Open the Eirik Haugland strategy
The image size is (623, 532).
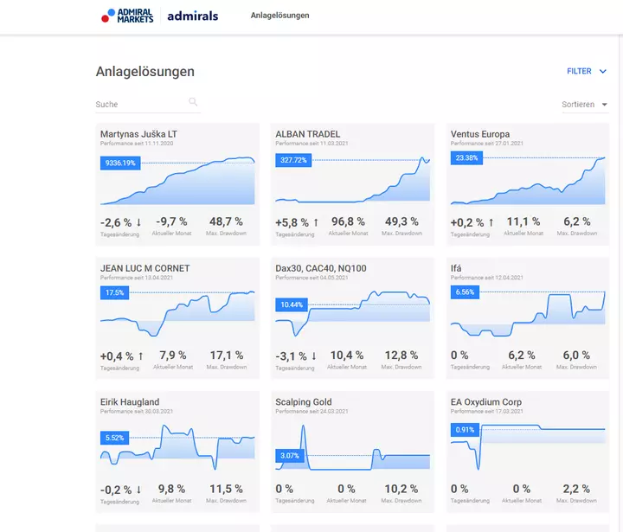(x=130, y=401)
